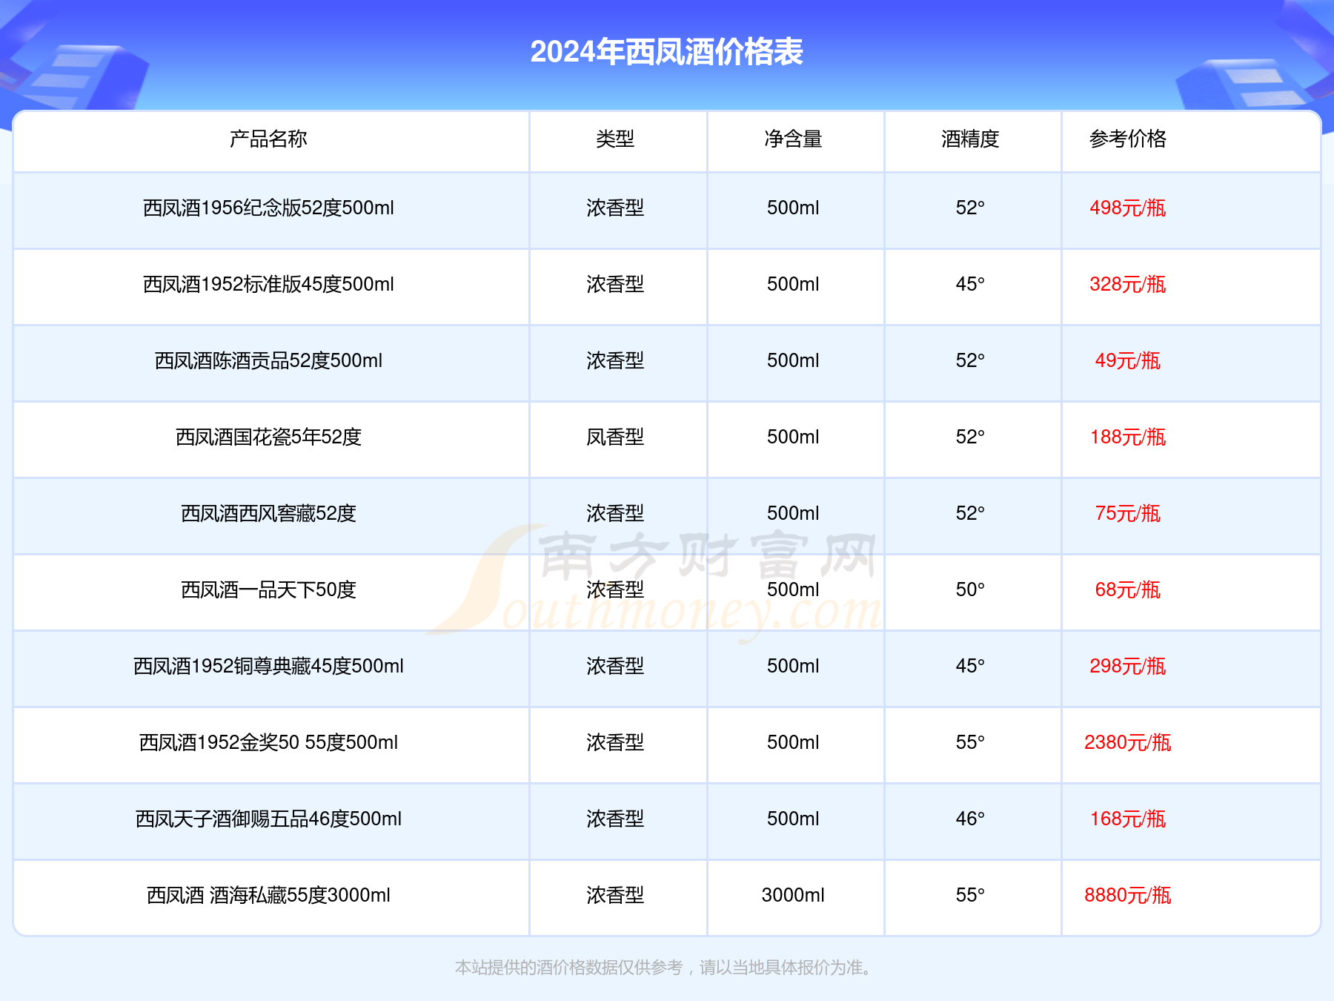
Task: Click the 50° alcohol cell
Action: click(970, 589)
